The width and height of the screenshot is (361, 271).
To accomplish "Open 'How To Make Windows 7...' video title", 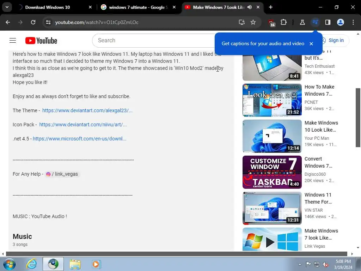I will (319, 90).
